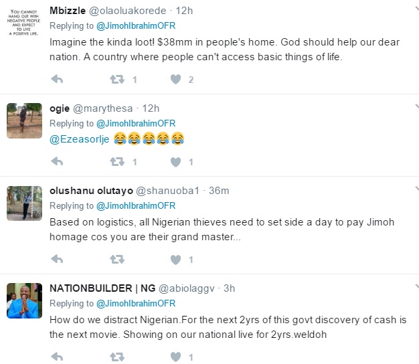
Task: Like ogie's tweet
Action: point(176,162)
